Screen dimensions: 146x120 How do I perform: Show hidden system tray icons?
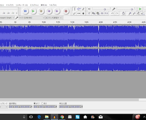coord(144,117)
